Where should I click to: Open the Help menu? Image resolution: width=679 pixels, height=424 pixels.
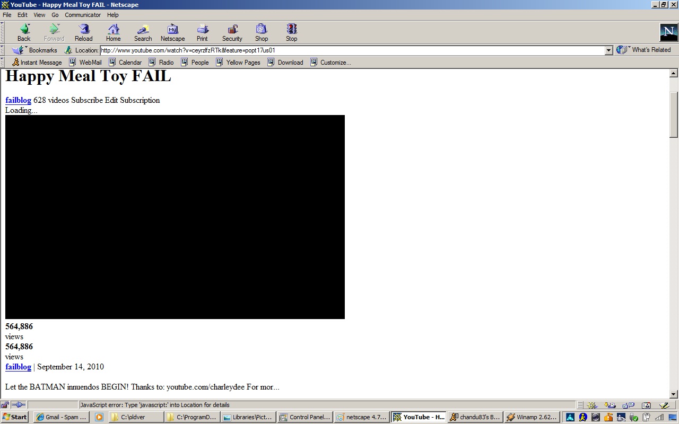(x=112, y=15)
